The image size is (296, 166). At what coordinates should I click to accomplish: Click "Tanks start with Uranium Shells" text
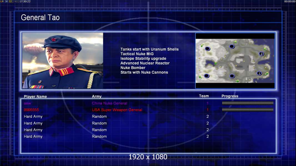pos(149,49)
